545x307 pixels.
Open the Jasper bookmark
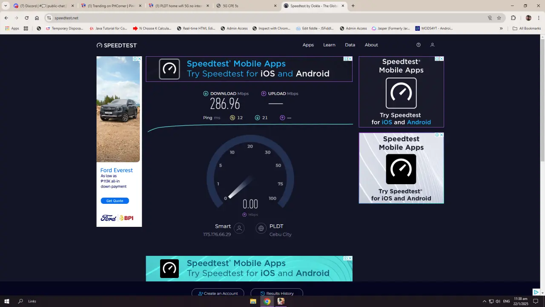coord(390,29)
